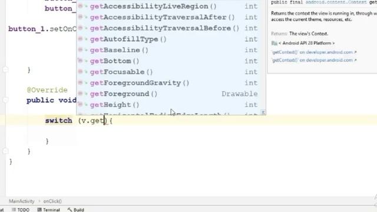Click completion popup corner options icon
The width and height of the screenshot is (377, 212).
[263, 112]
